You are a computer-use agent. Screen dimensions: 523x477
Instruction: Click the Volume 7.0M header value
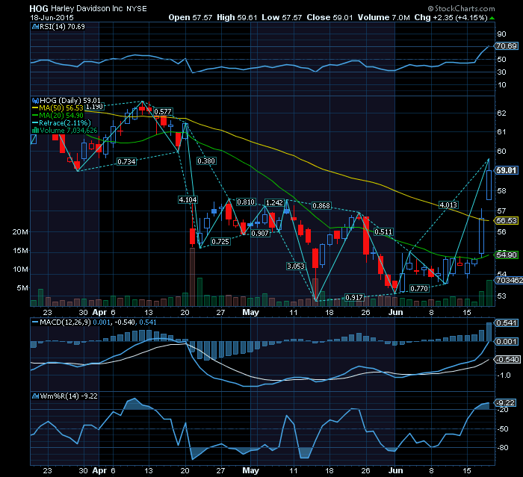383,18
